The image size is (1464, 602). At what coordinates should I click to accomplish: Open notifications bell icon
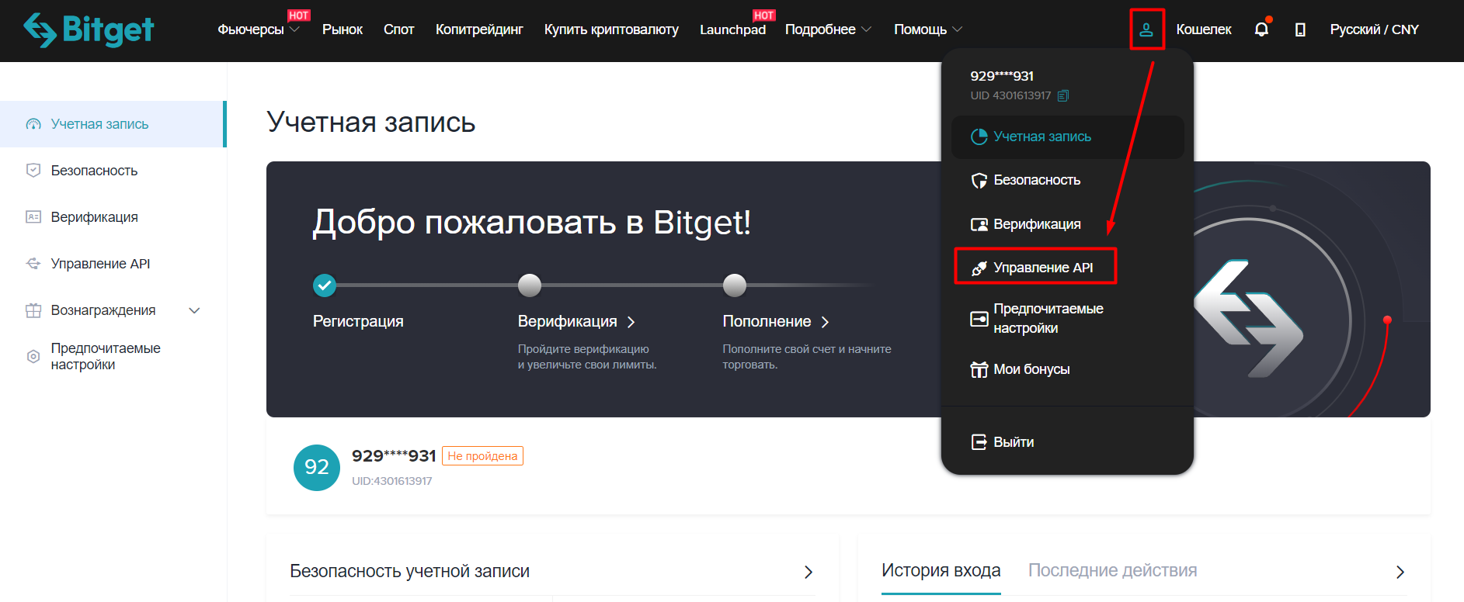click(x=1261, y=29)
